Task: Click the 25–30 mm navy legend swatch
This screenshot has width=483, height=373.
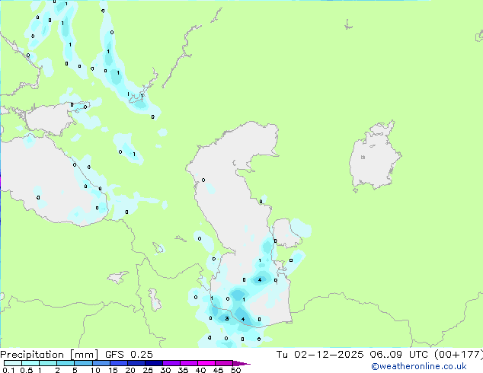Action: tap(153, 363)
